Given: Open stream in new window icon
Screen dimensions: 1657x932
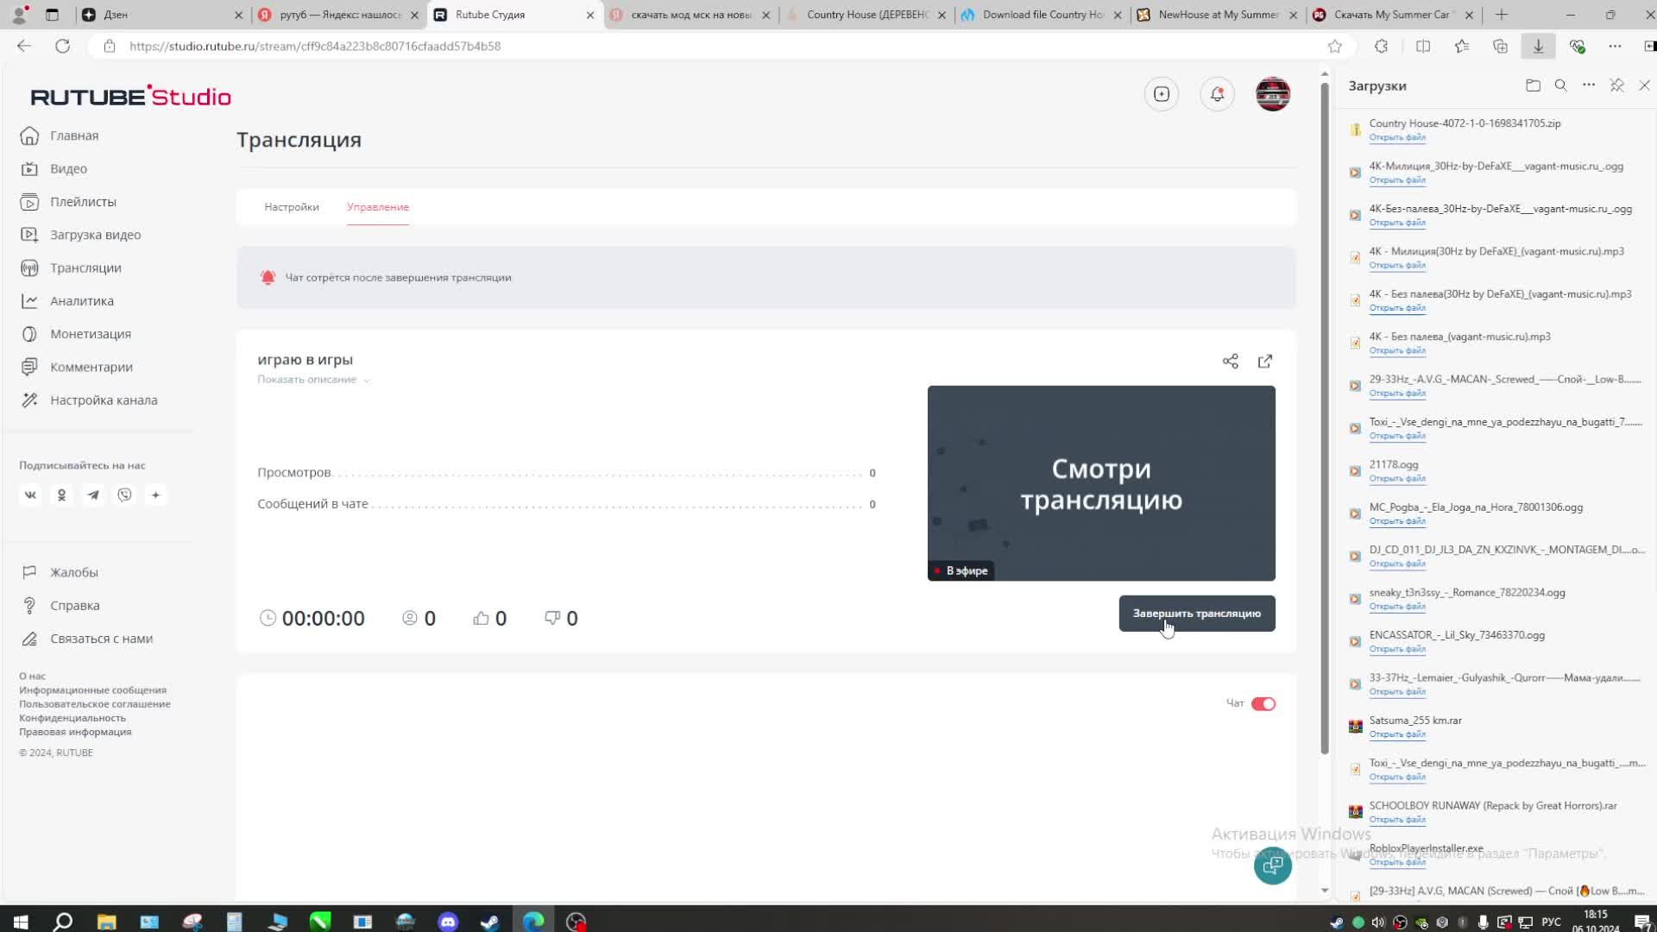Looking at the screenshot, I should pos(1265,362).
